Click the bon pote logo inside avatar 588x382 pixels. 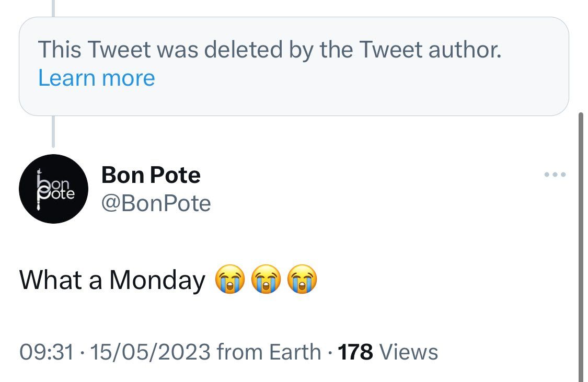click(x=55, y=189)
